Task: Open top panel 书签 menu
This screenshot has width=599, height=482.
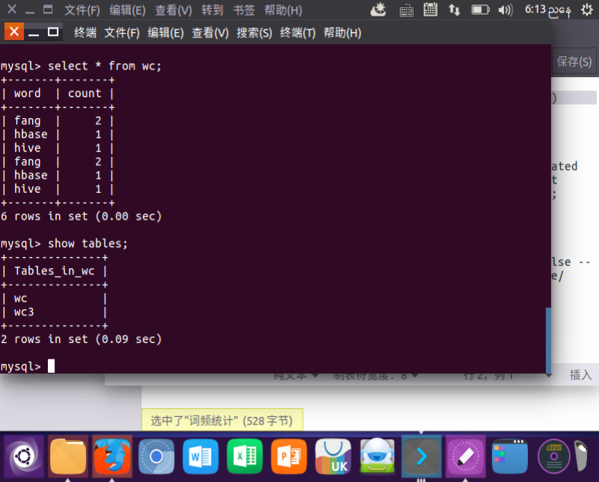Action: pyautogui.click(x=244, y=10)
